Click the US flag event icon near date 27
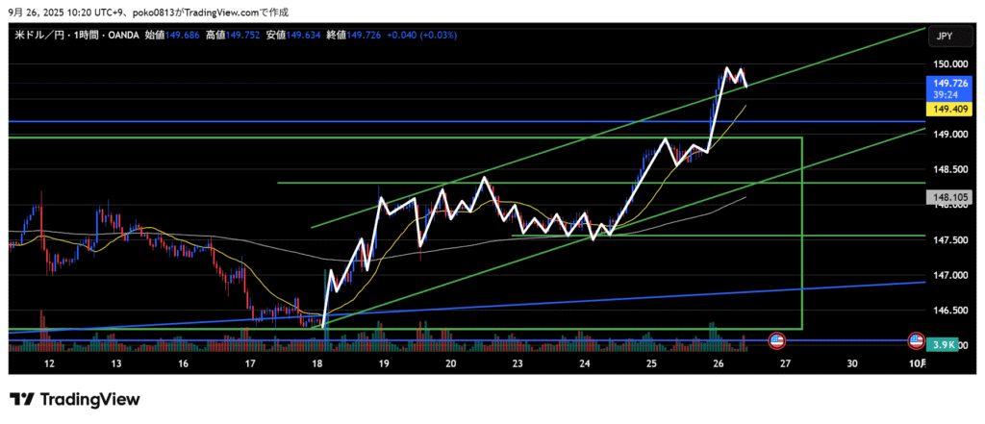Image resolution: width=985 pixels, height=424 pixels. [777, 340]
